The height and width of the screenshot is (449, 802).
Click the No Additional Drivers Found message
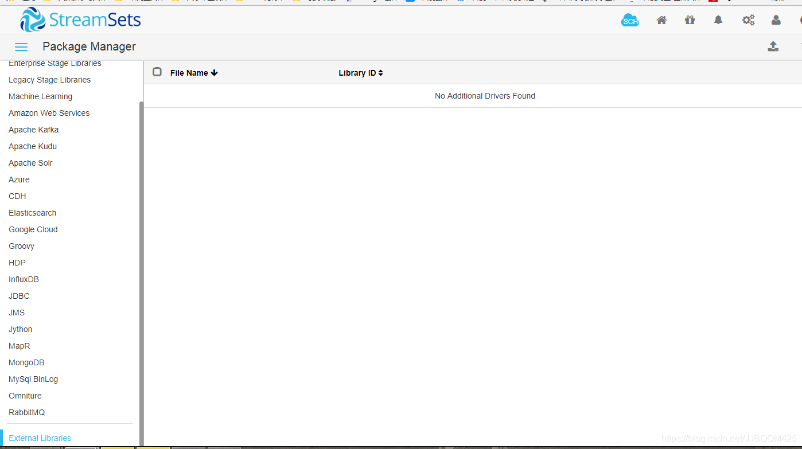(x=485, y=96)
